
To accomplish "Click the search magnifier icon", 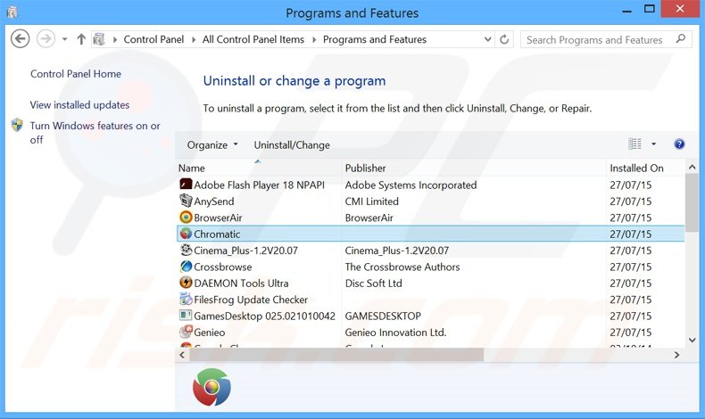I will tap(681, 39).
